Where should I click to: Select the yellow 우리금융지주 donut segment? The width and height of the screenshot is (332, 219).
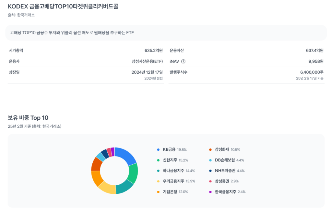click(108, 188)
